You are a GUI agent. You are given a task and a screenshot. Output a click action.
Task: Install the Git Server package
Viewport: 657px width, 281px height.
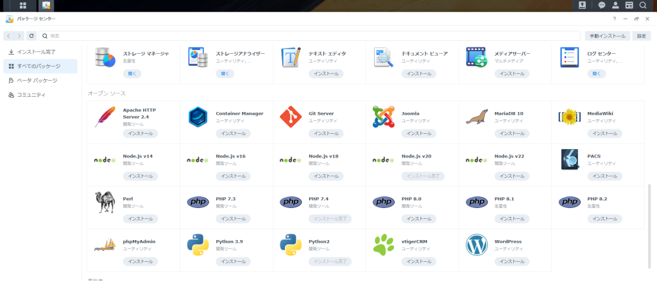point(326,133)
